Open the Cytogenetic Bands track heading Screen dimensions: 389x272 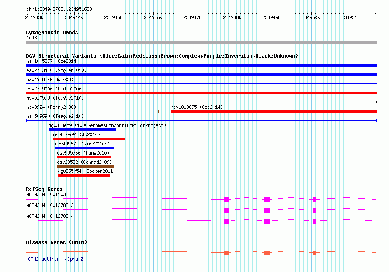point(52,32)
